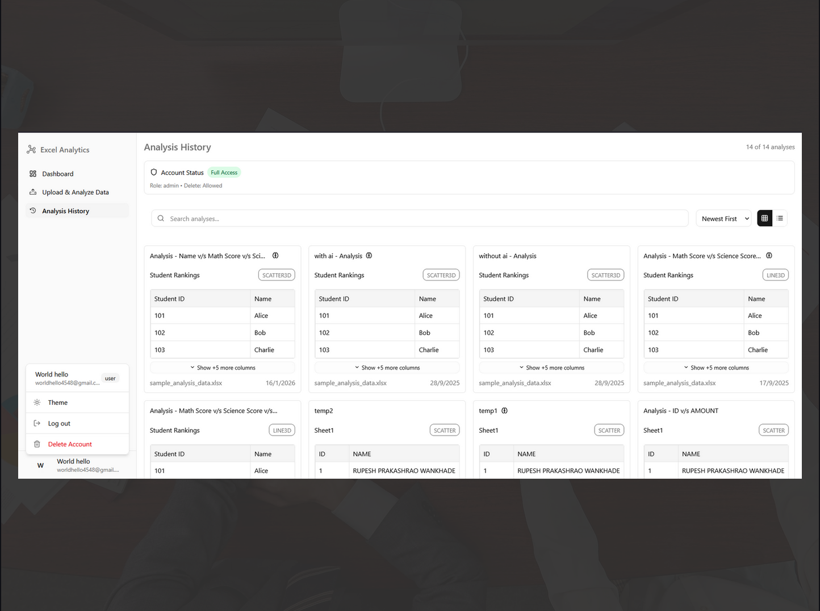This screenshot has width=820, height=611.
Task: Click the search magnifier icon in the search bar
Action: (161, 218)
